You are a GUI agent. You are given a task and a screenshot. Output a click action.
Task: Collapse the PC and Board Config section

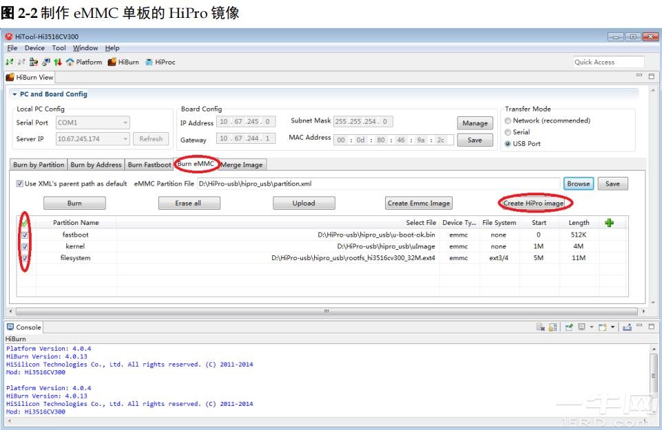[x=15, y=94]
